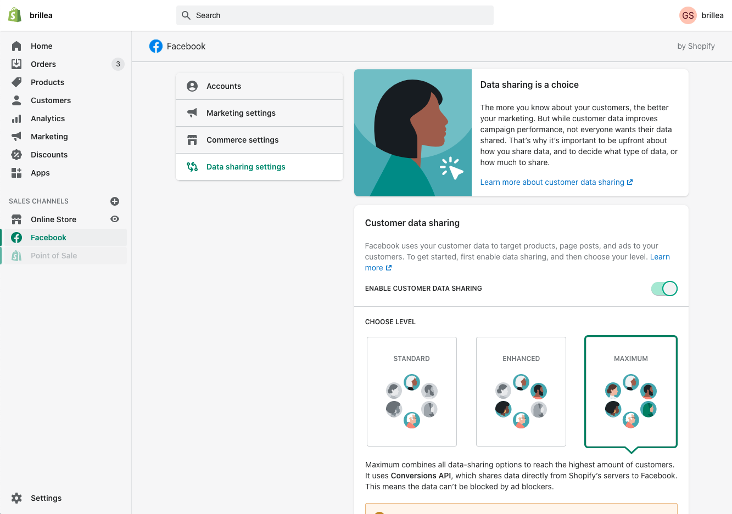This screenshot has height=514, width=732.
Task: Click the 'Data sharing is a choice' heading
Action: point(529,84)
